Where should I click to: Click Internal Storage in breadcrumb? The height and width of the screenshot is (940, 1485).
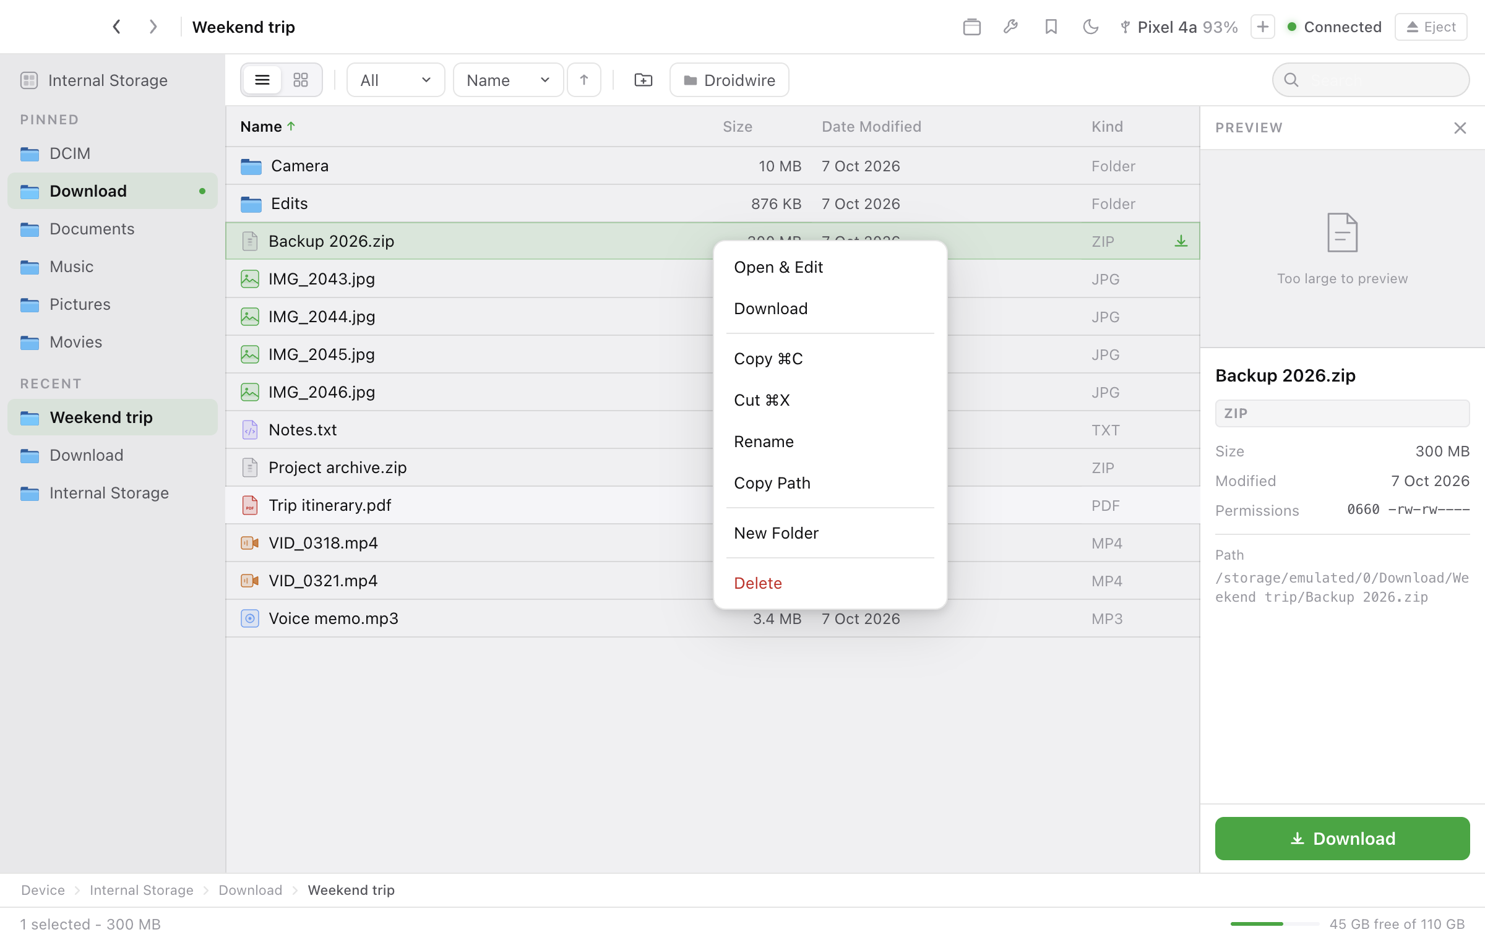141,890
